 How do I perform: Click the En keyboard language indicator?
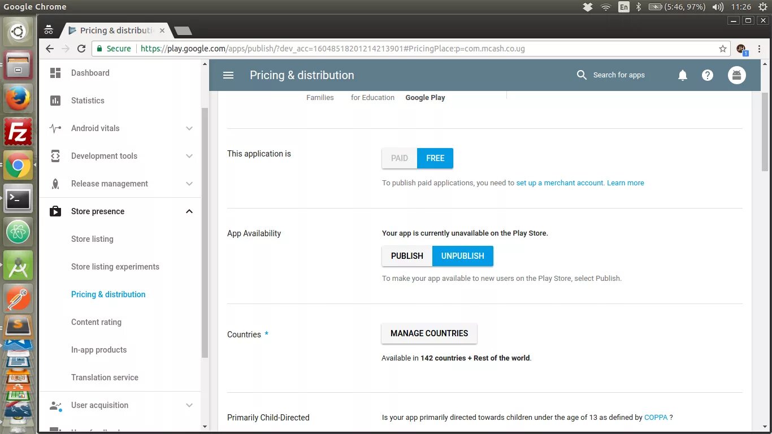coord(624,7)
